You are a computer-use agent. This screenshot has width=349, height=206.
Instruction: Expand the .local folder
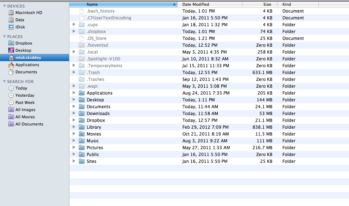click(74, 52)
